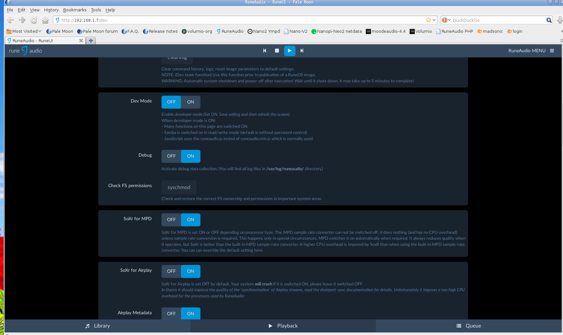Switch to the Queue tab
Viewport: 563px width, 335px height.
tap(469, 326)
